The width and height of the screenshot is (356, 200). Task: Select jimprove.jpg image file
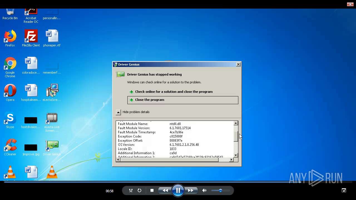click(31, 149)
